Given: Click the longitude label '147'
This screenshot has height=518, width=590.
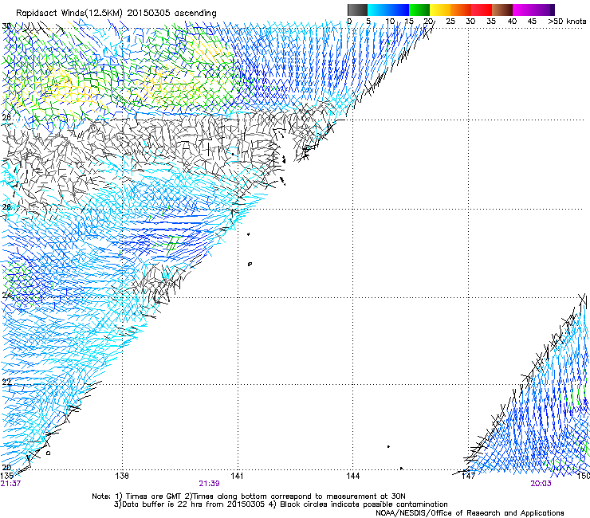Looking at the screenshot, I should pyautogui.click(x=469, y=477).
